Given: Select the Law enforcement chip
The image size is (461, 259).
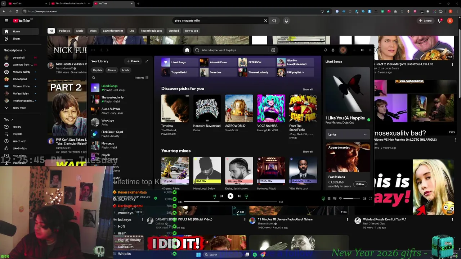Looking at the screenshot, I should point(113,31).
